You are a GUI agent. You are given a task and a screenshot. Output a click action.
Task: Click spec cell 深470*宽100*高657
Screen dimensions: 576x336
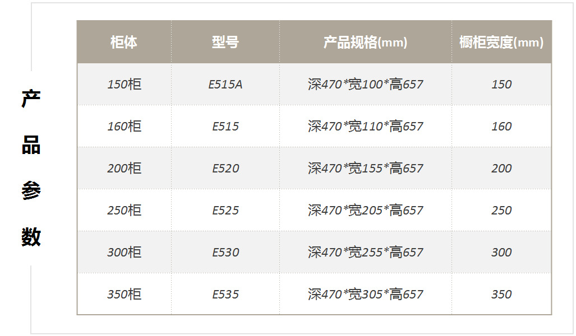365,85
